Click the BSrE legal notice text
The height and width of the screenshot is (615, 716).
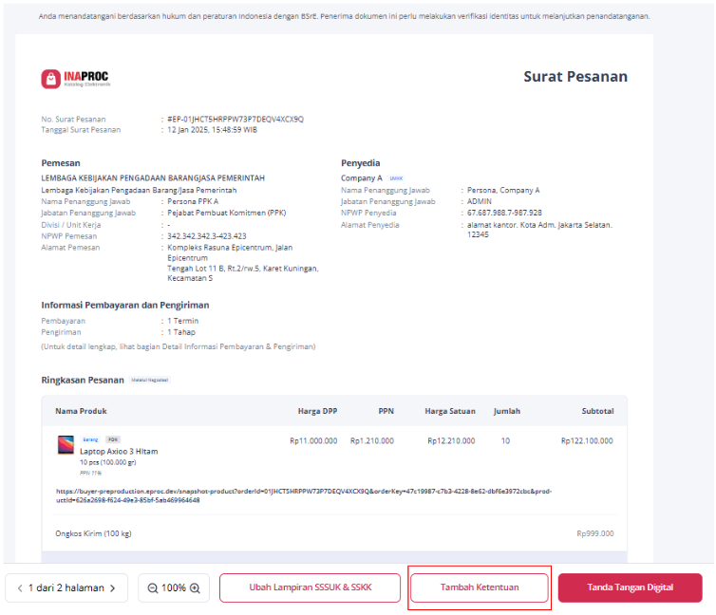pos(344,16)
